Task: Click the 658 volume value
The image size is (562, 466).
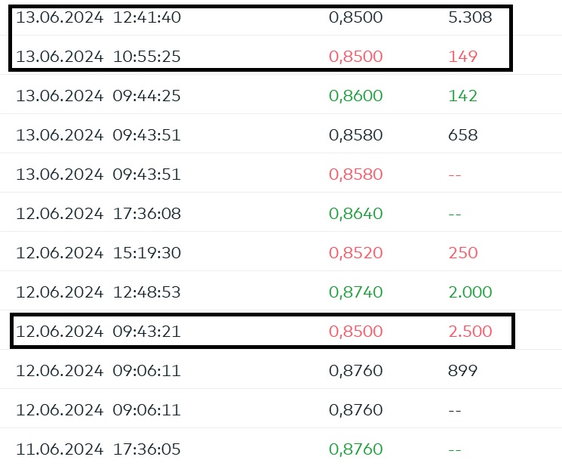Action: 462,135
